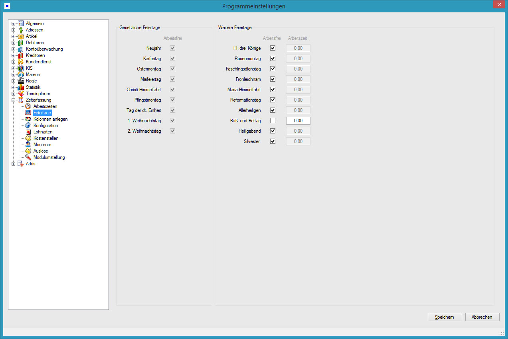Uncheck Heiligabend Arbeitsfrei checkbox
508x339 pixels.
[x=273, y=131]
